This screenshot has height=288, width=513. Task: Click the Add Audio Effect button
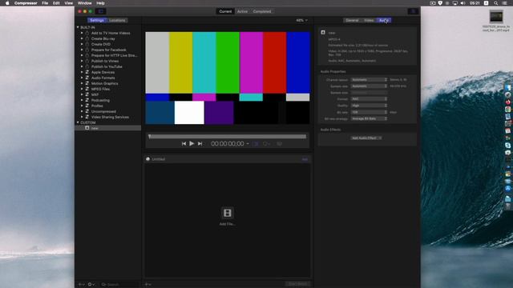366,138
